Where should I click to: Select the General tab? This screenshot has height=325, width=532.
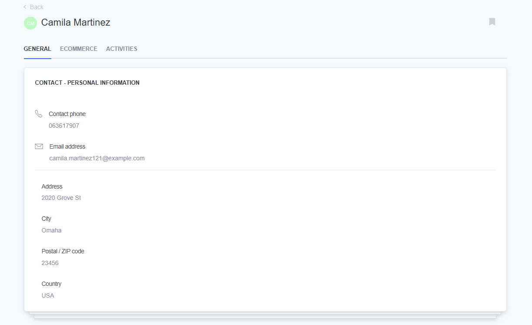[37, 49]
